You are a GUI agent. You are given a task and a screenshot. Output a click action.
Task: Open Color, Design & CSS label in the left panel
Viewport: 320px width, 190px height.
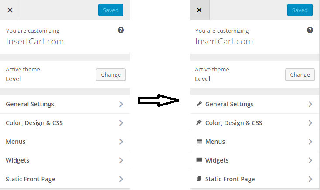coord(34,123)
